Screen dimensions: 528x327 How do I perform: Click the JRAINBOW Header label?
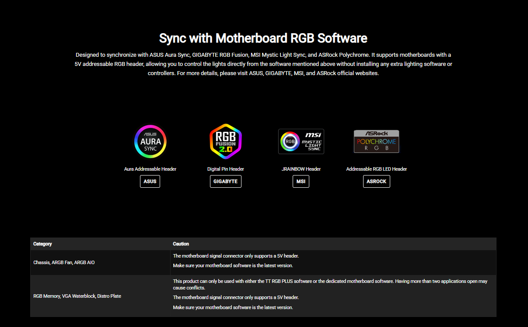[301, 169]
